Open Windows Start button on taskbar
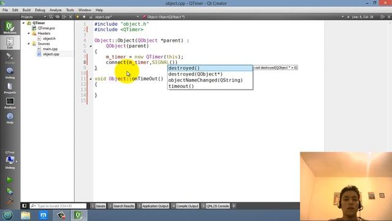Screen dimensions: 392x221 [7, 215]
